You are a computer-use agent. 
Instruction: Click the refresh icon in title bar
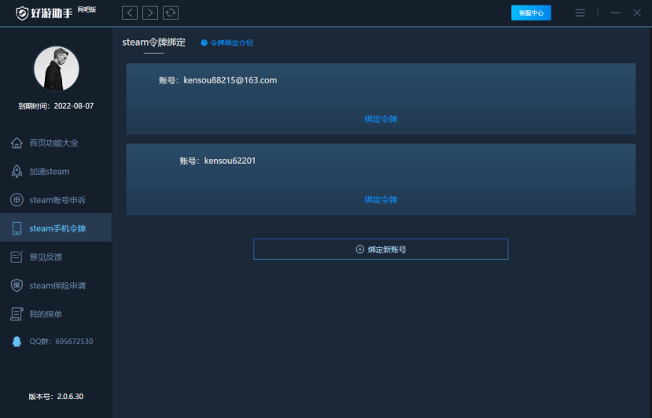[x=171, y=13]
